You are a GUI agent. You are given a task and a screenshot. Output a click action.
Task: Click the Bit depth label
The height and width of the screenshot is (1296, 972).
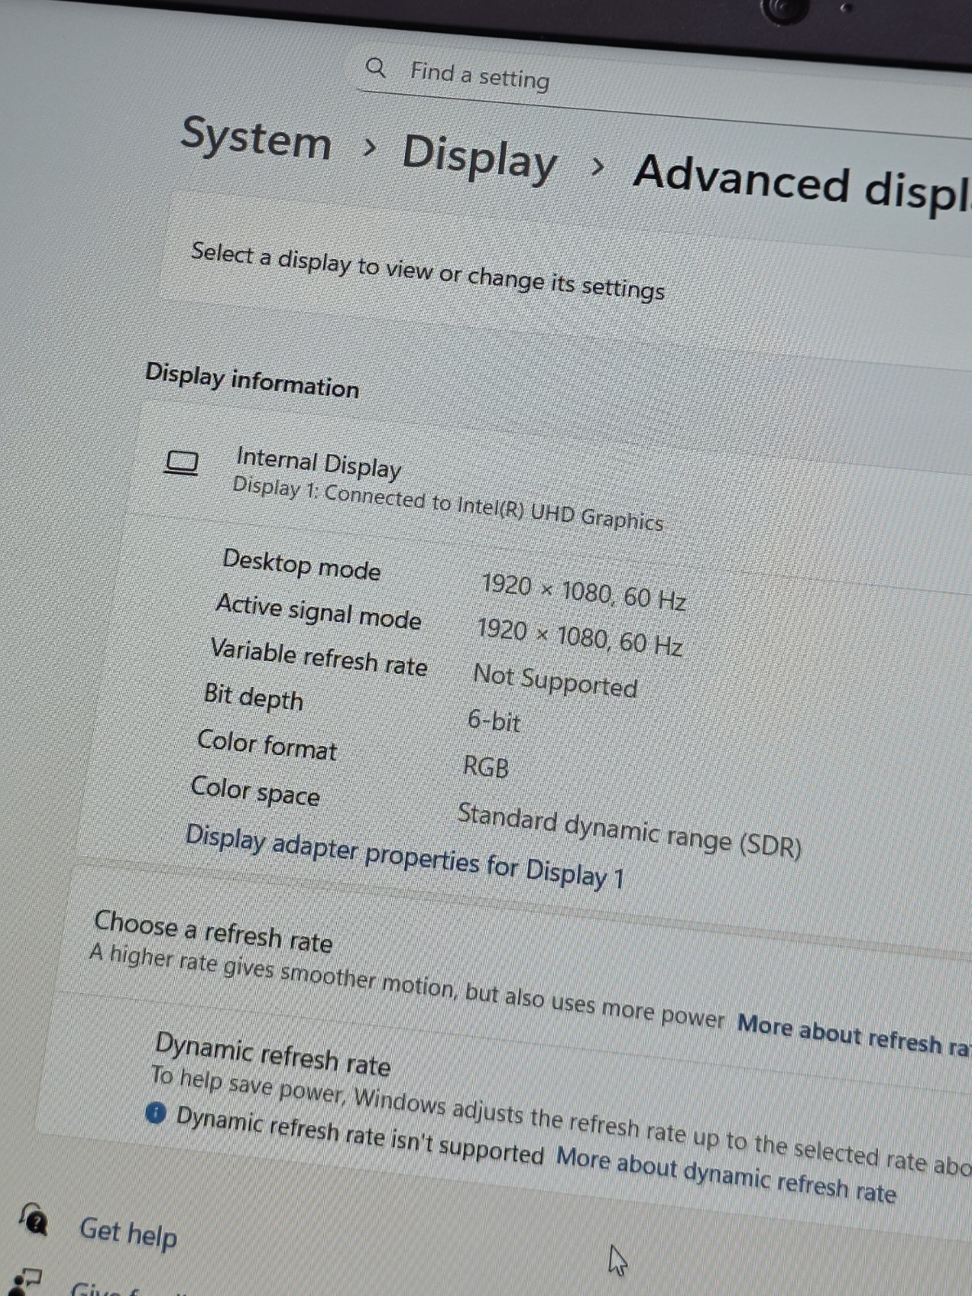click(254, 697)
